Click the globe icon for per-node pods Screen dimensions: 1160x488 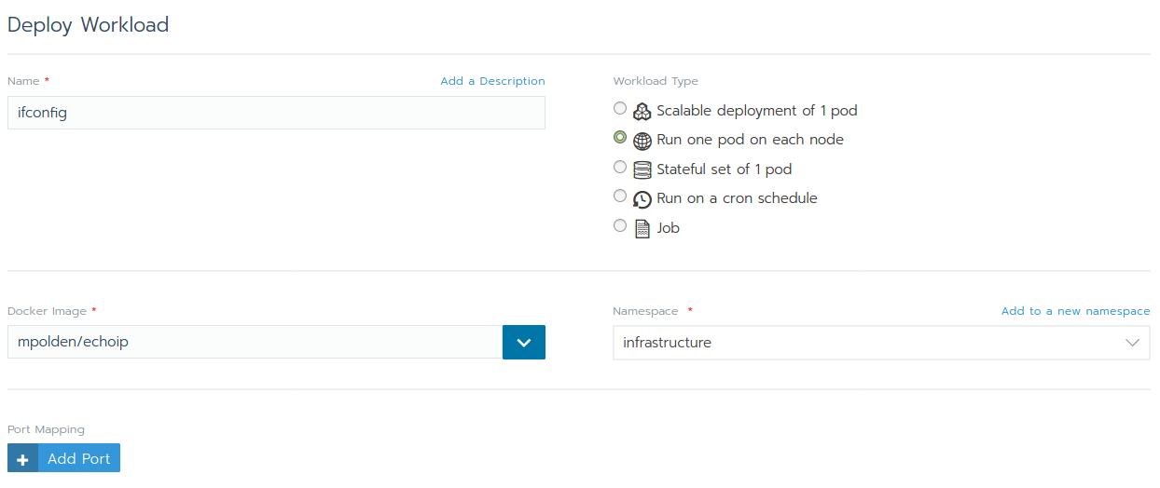tap(642, 141)
